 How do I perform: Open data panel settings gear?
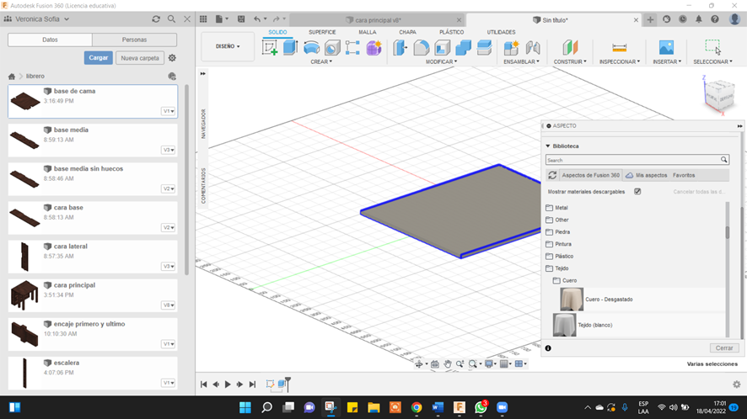(x=172, y=58)
